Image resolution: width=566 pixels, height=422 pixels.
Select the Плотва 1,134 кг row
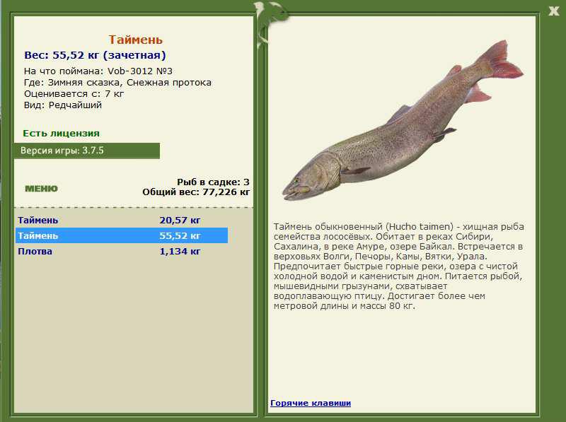pos(122,251)
